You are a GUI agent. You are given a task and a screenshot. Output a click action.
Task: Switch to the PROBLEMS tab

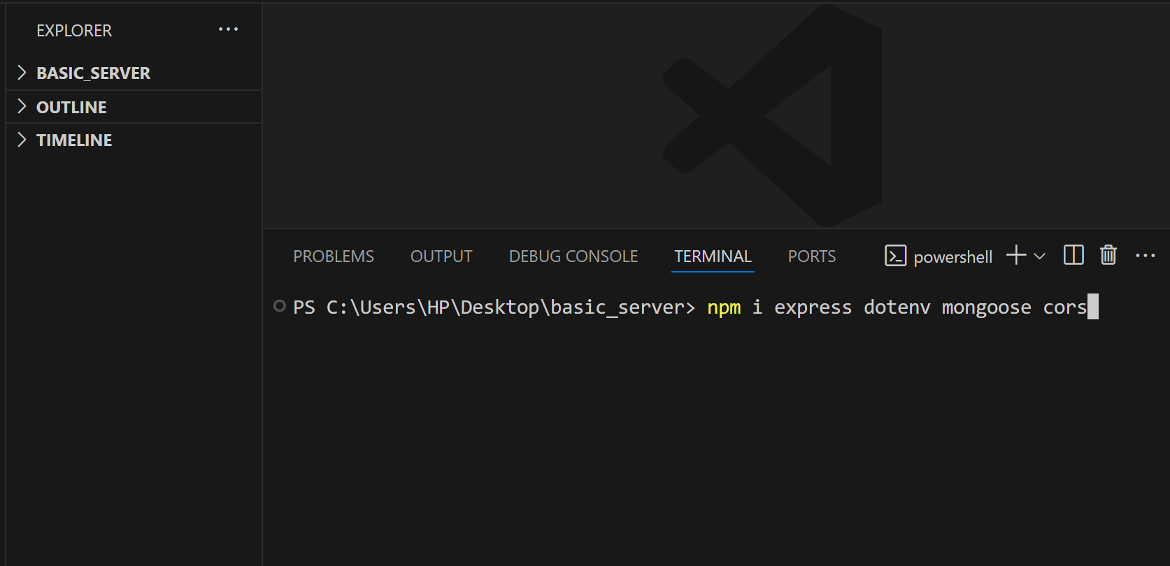[x=334, y=256]
